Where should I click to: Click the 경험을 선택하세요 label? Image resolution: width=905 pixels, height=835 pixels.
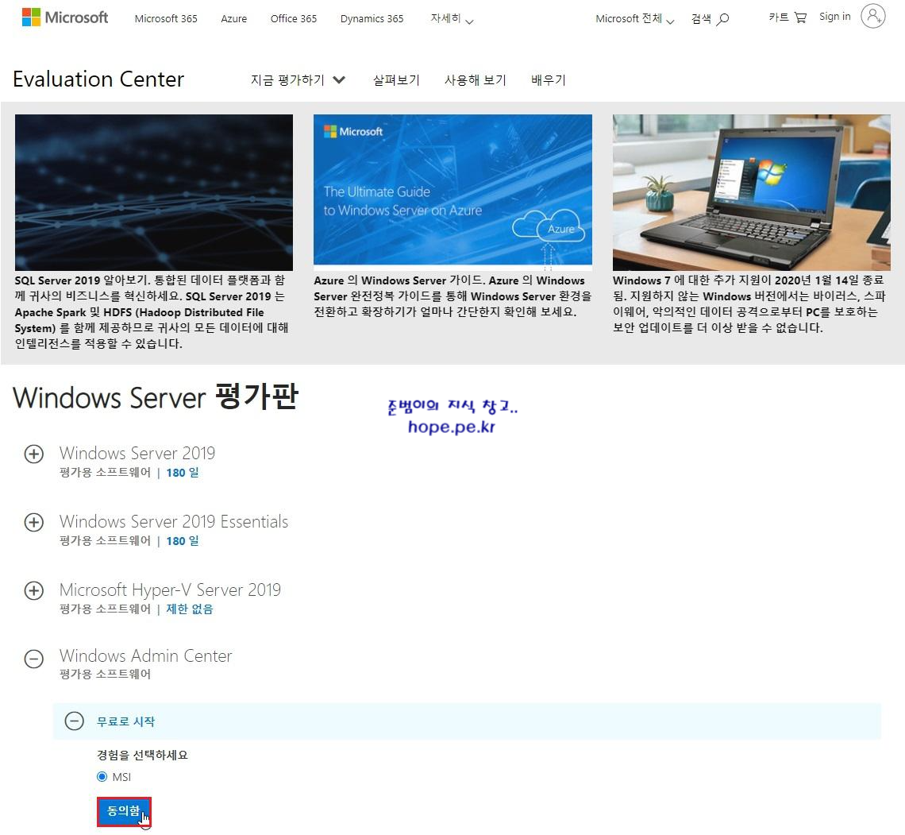pyautogui.click(x=143, y=755)
